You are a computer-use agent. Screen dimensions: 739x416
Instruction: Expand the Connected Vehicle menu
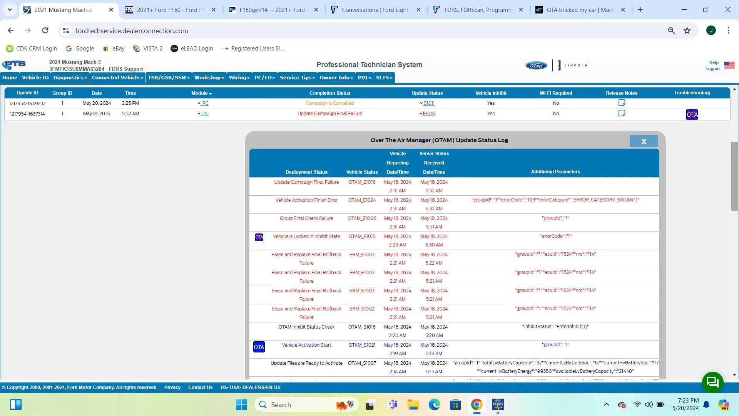pos(117,78)
